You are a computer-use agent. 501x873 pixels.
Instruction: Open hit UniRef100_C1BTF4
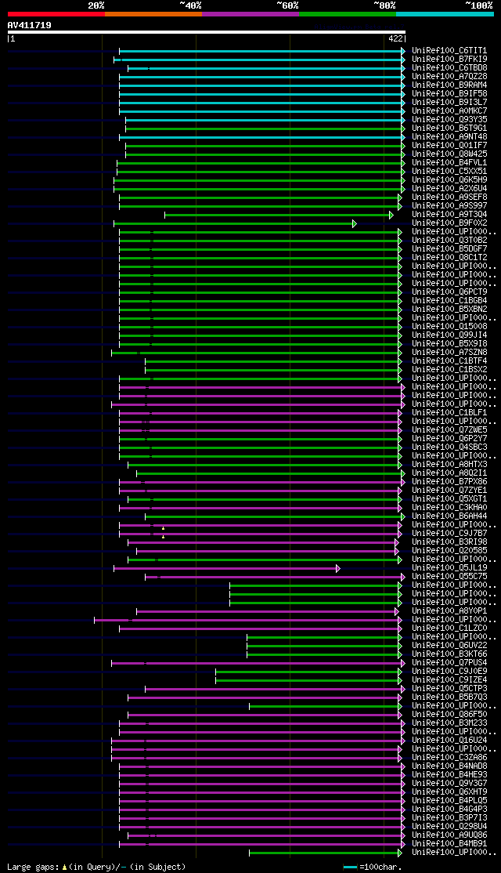pos(450,361)
